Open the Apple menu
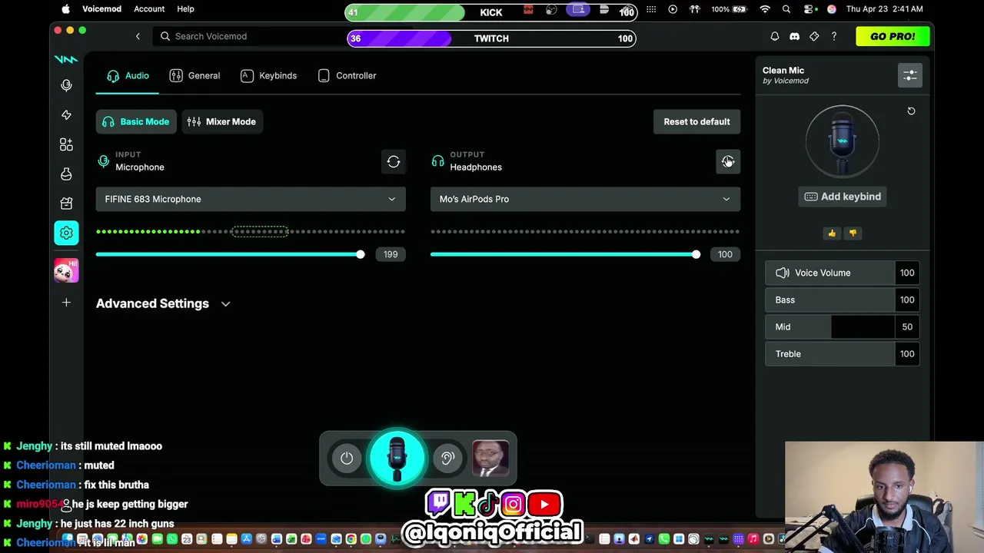 (x=65, y=9)
